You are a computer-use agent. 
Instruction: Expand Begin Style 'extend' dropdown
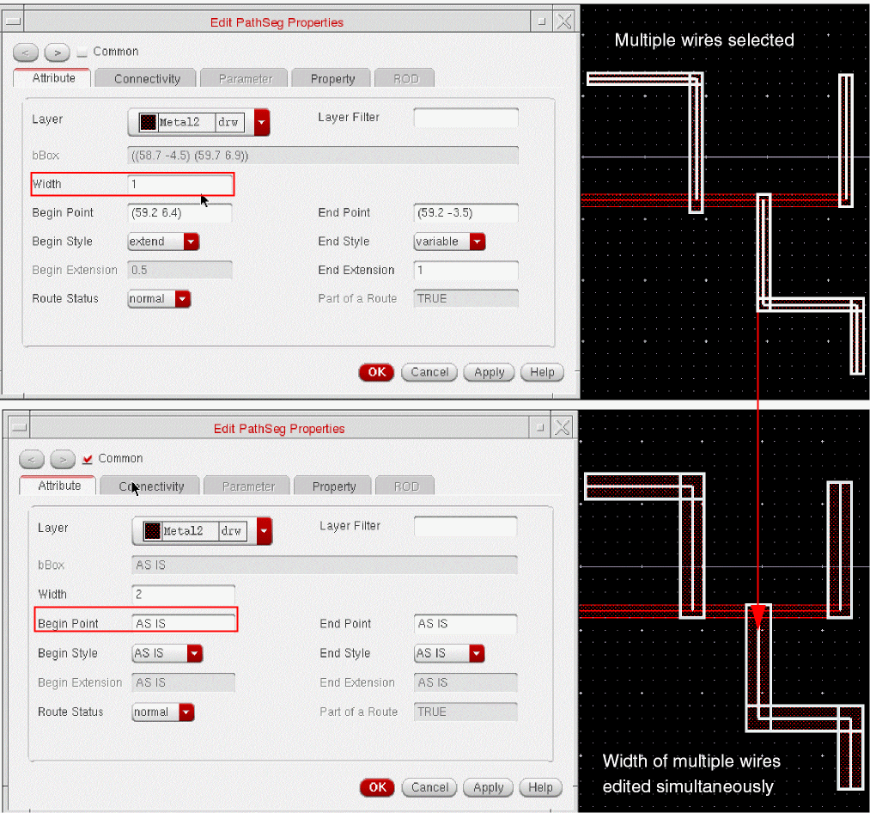pyautogui.click(x=192, y=241)
